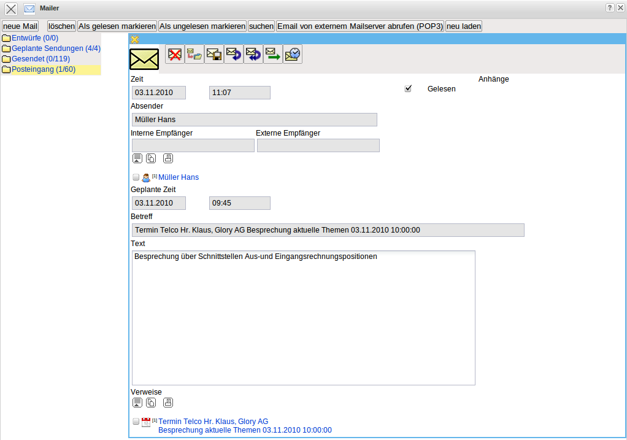Open the Gesendet (0/119) folder
Viewport: 627px width, 440px height.
tap(40, 59)
